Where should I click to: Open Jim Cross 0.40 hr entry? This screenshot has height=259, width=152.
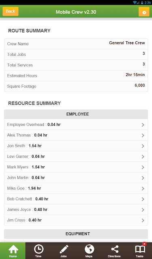pyautogui.click(x=76, y=220)
